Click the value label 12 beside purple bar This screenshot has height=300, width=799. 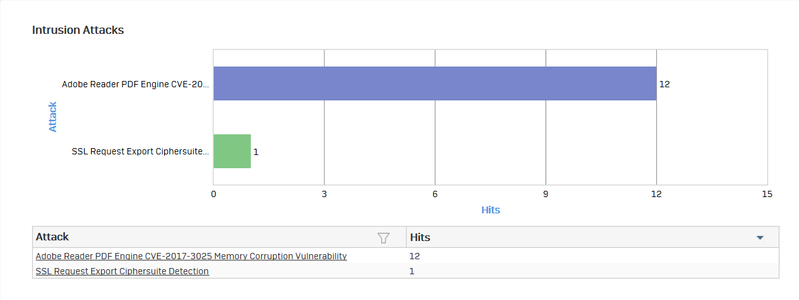click(664, 84)
